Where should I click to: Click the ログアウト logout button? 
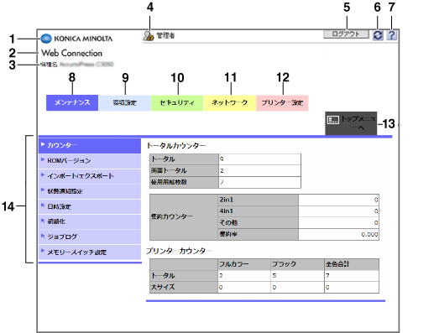[x=346, y=34]
